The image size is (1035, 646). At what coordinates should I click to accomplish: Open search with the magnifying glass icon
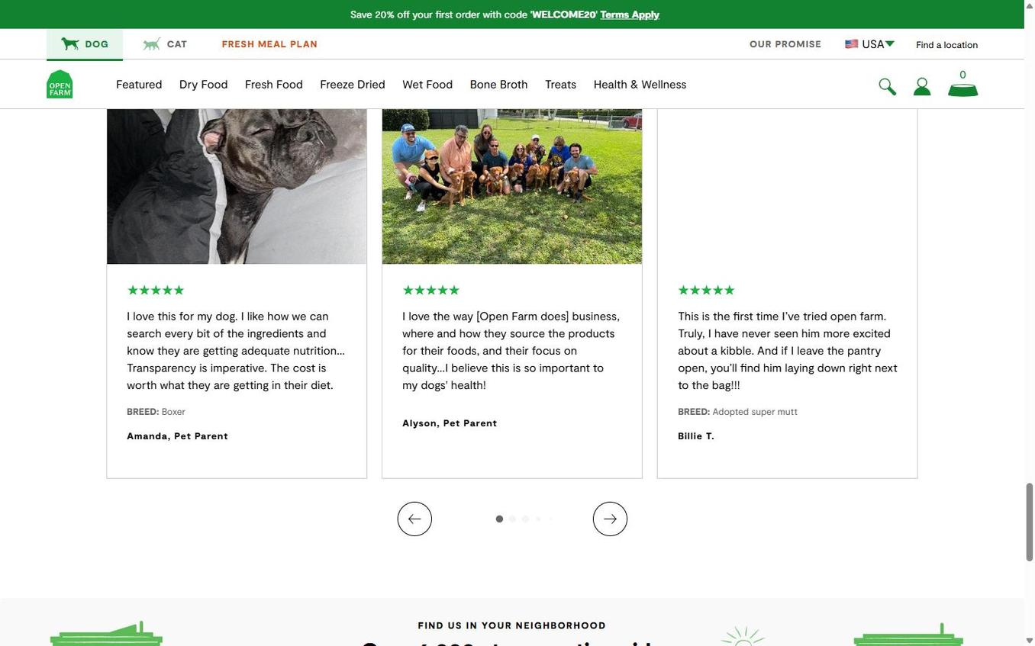[886, 86]
